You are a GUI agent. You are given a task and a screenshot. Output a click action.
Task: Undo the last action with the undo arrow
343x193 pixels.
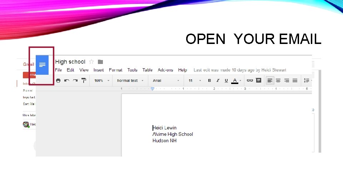click(67, 80)
